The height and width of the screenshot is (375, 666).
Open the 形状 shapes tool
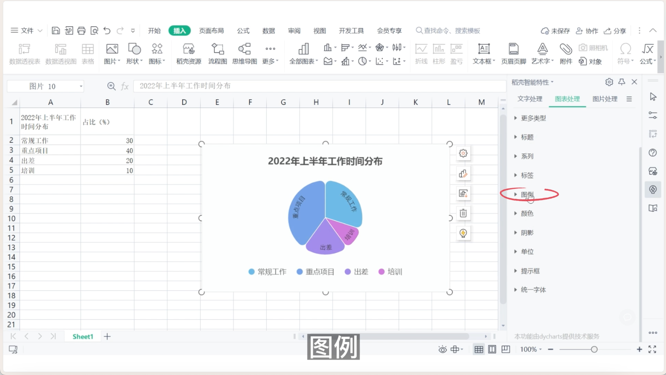[x=134, y=54]
